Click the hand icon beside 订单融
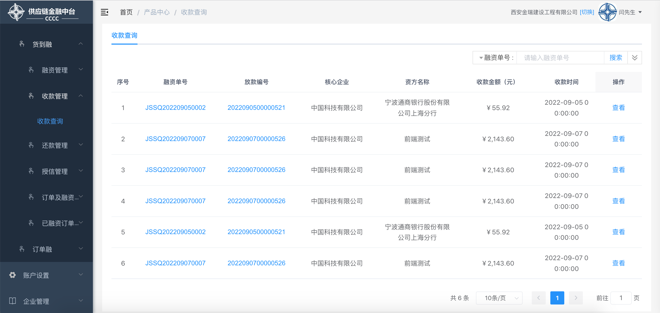Screen dimensions: 660x313 22,249
